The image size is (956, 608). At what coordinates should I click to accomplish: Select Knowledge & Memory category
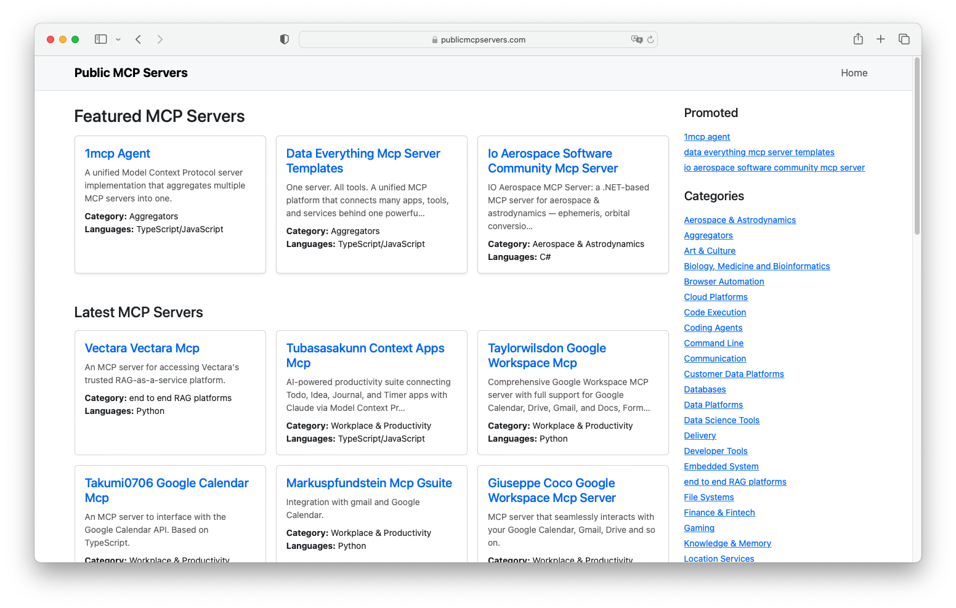point(727,543)
